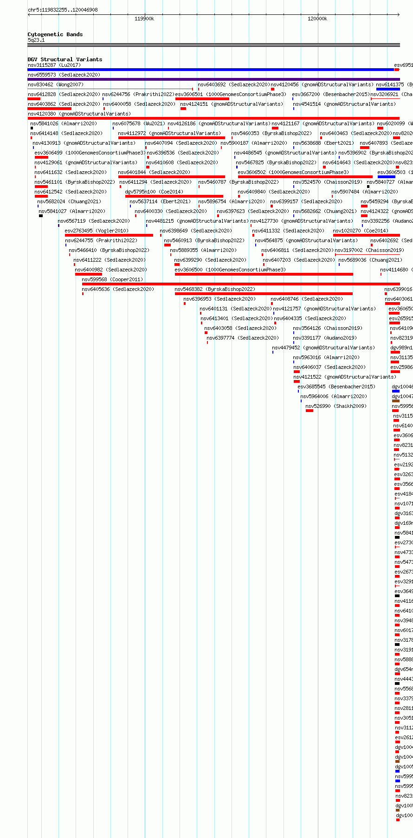Click the red bar under nsv4112972

pos(172,138)
